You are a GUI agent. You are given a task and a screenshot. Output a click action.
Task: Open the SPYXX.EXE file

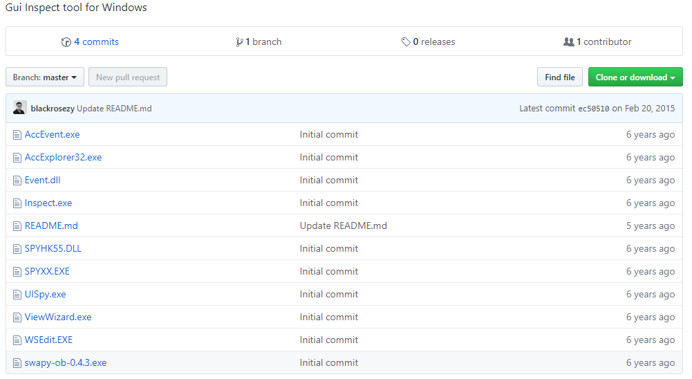(47, 272)
